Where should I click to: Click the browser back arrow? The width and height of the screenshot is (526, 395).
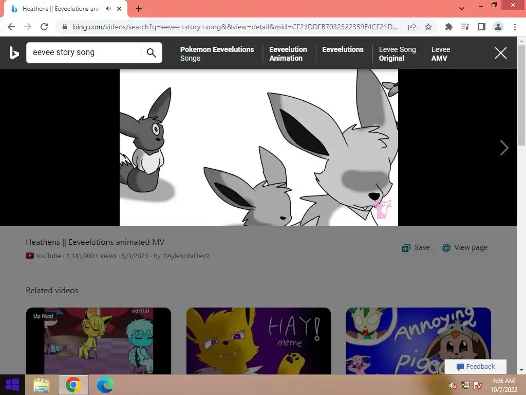point(11,27)
